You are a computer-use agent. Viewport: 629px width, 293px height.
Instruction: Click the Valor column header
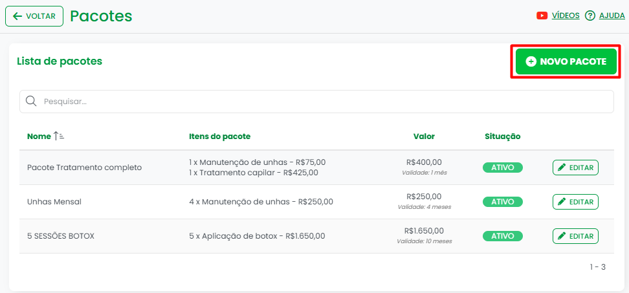424,136
